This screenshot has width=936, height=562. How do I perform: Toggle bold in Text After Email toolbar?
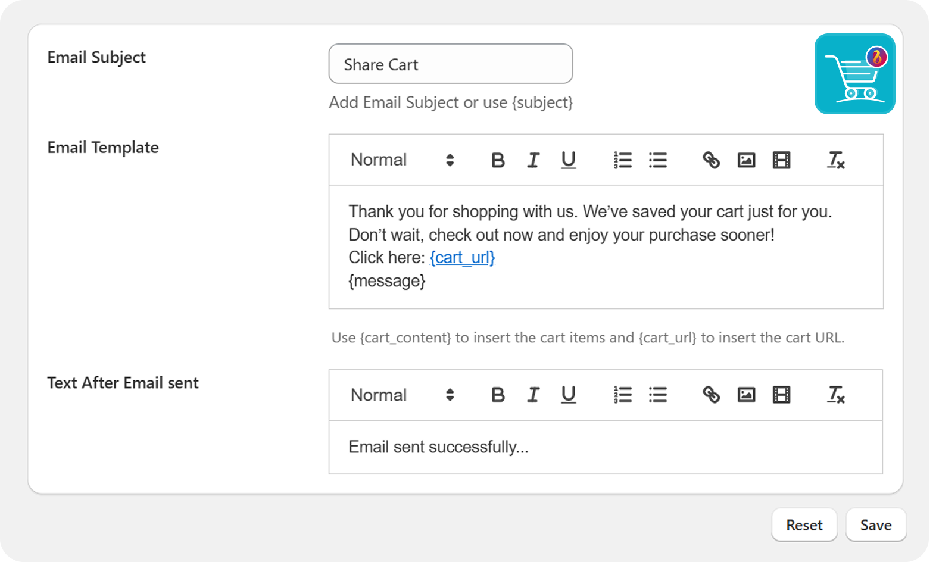tap(498, 395)
